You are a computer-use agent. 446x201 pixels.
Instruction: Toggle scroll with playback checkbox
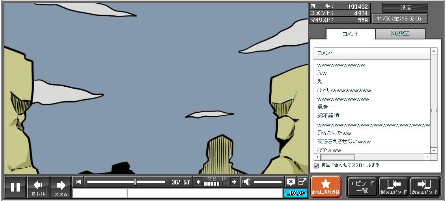click(x=316, y=166)
